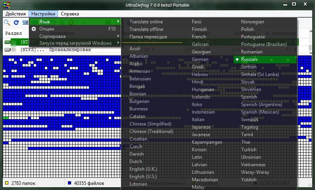Choose French from the language list
Viewport: 315px width, 190px height.
pos(199,37)
